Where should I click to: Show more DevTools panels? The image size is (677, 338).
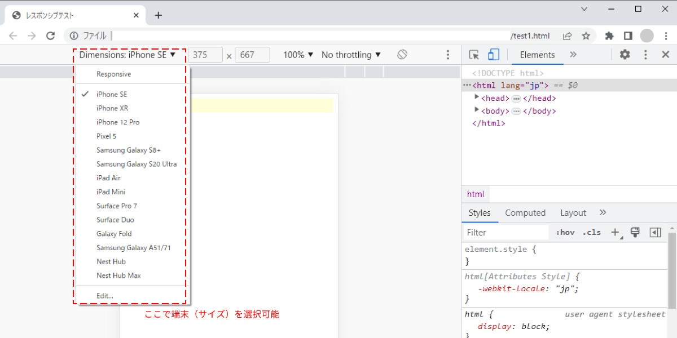click(x=573, y=55)
